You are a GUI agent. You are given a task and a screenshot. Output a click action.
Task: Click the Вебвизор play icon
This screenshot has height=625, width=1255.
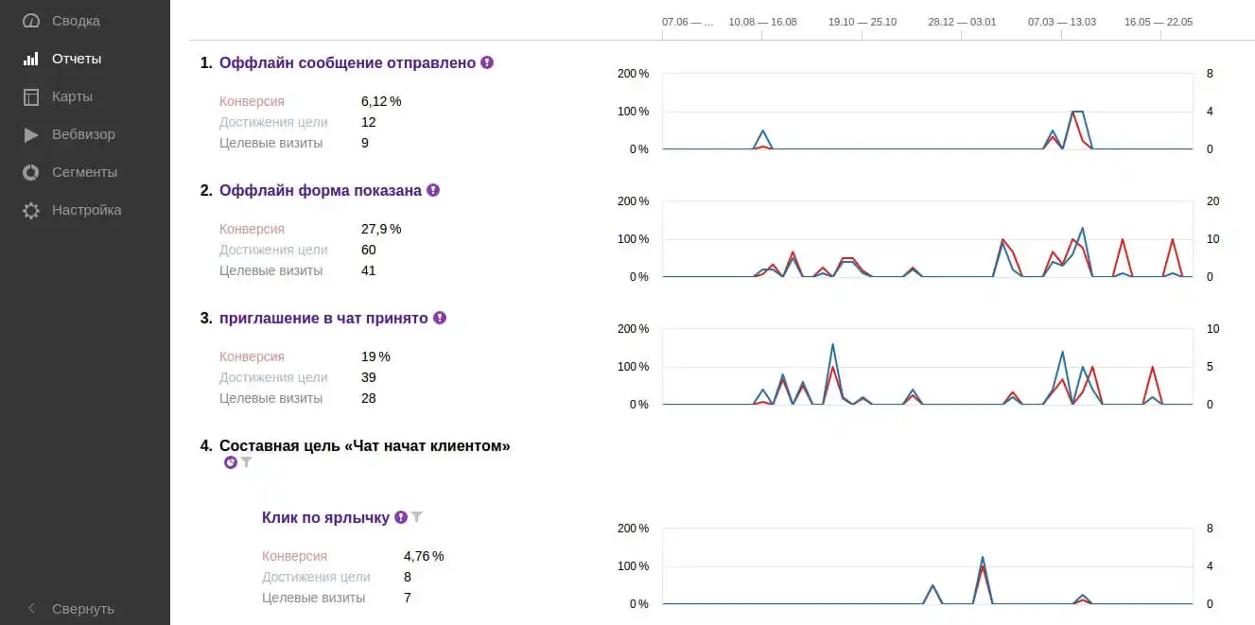pos(31,134)
